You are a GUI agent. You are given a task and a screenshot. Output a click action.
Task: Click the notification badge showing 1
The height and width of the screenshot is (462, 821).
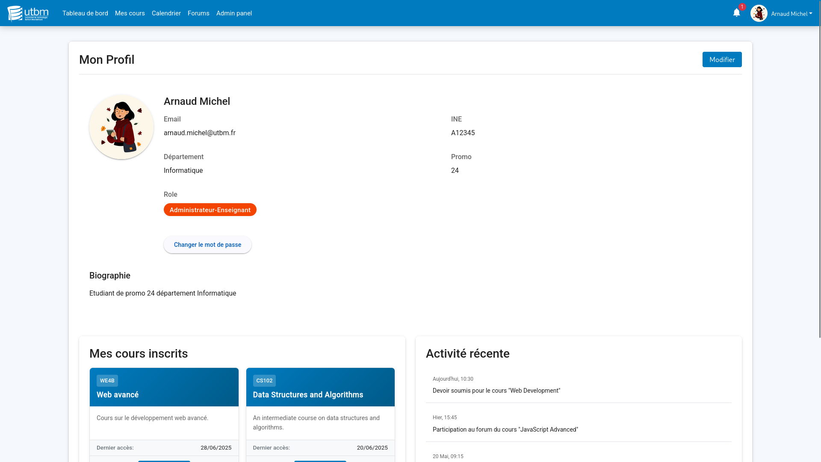coord(741,7)
